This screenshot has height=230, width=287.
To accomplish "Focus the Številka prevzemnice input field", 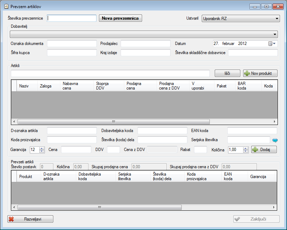I will coord(72,18).
